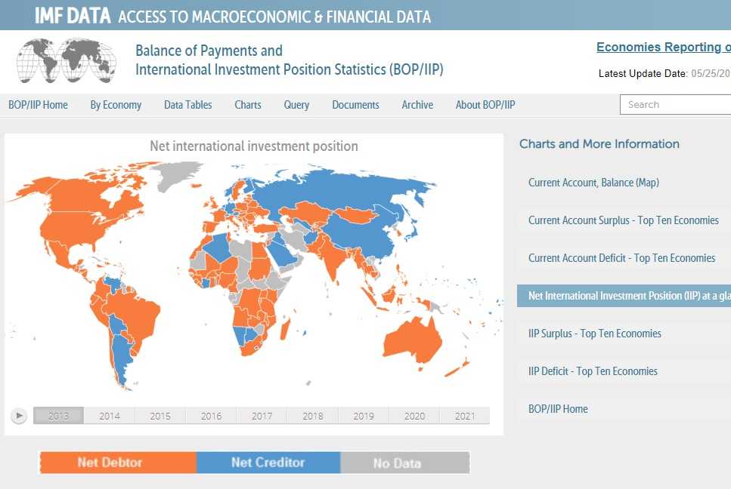
Task: Jump to year 2021 on timeline
Action: (x=464, y=416)
